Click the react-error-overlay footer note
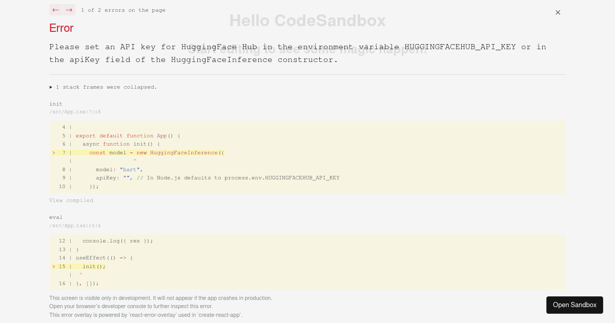The height and width of the screenshot is (323, 615). (x=146, y=315)
